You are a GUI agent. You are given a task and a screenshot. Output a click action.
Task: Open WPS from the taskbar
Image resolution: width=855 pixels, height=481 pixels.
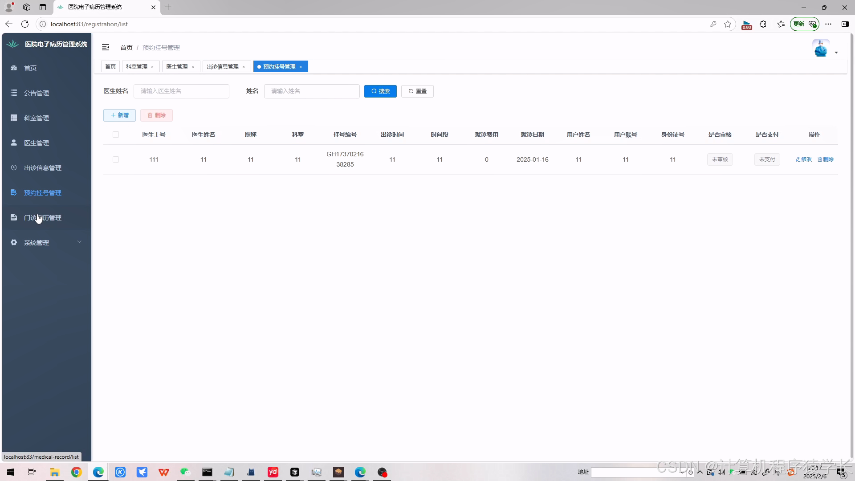[163, 472]
